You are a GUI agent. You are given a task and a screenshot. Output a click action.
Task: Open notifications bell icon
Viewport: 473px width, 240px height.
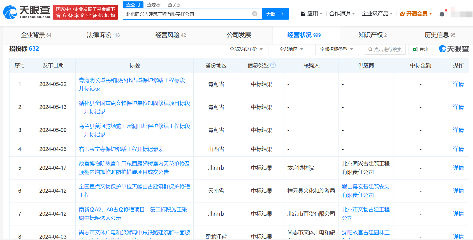(x=442, y=14)
